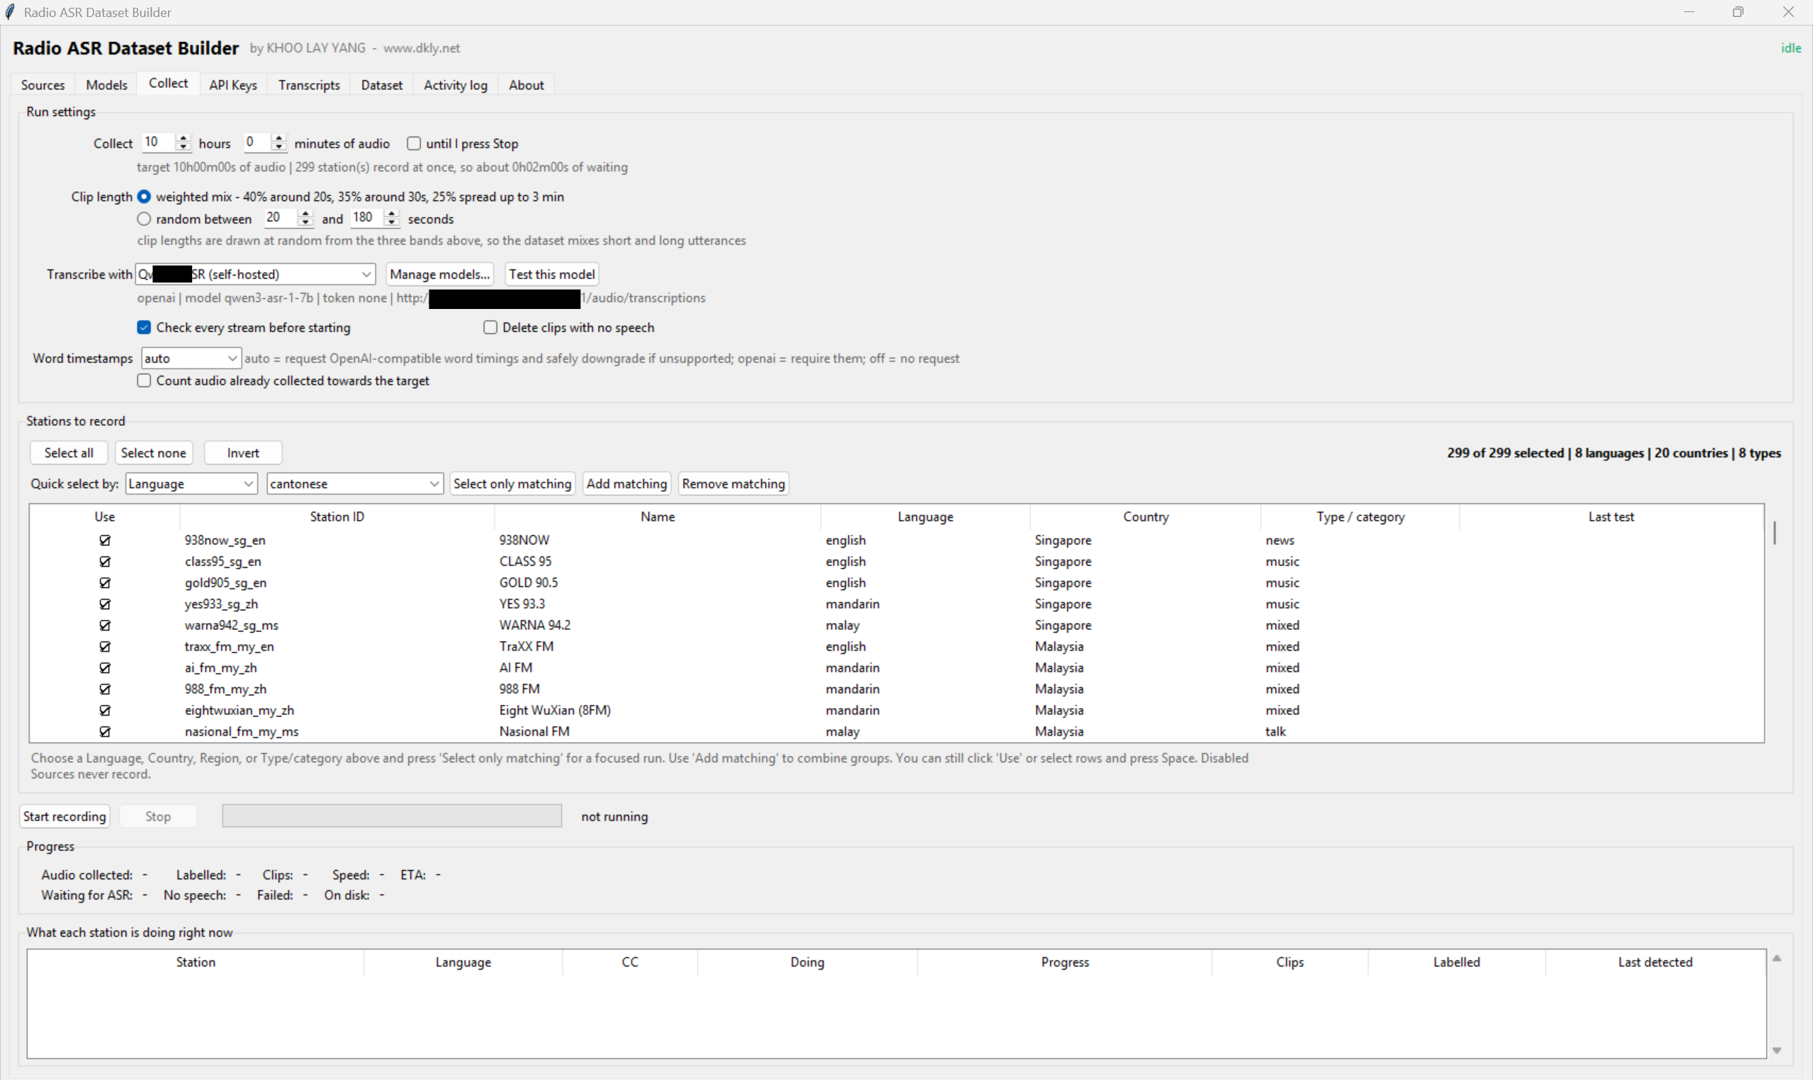Open the Sources tab

click(43, 85)
